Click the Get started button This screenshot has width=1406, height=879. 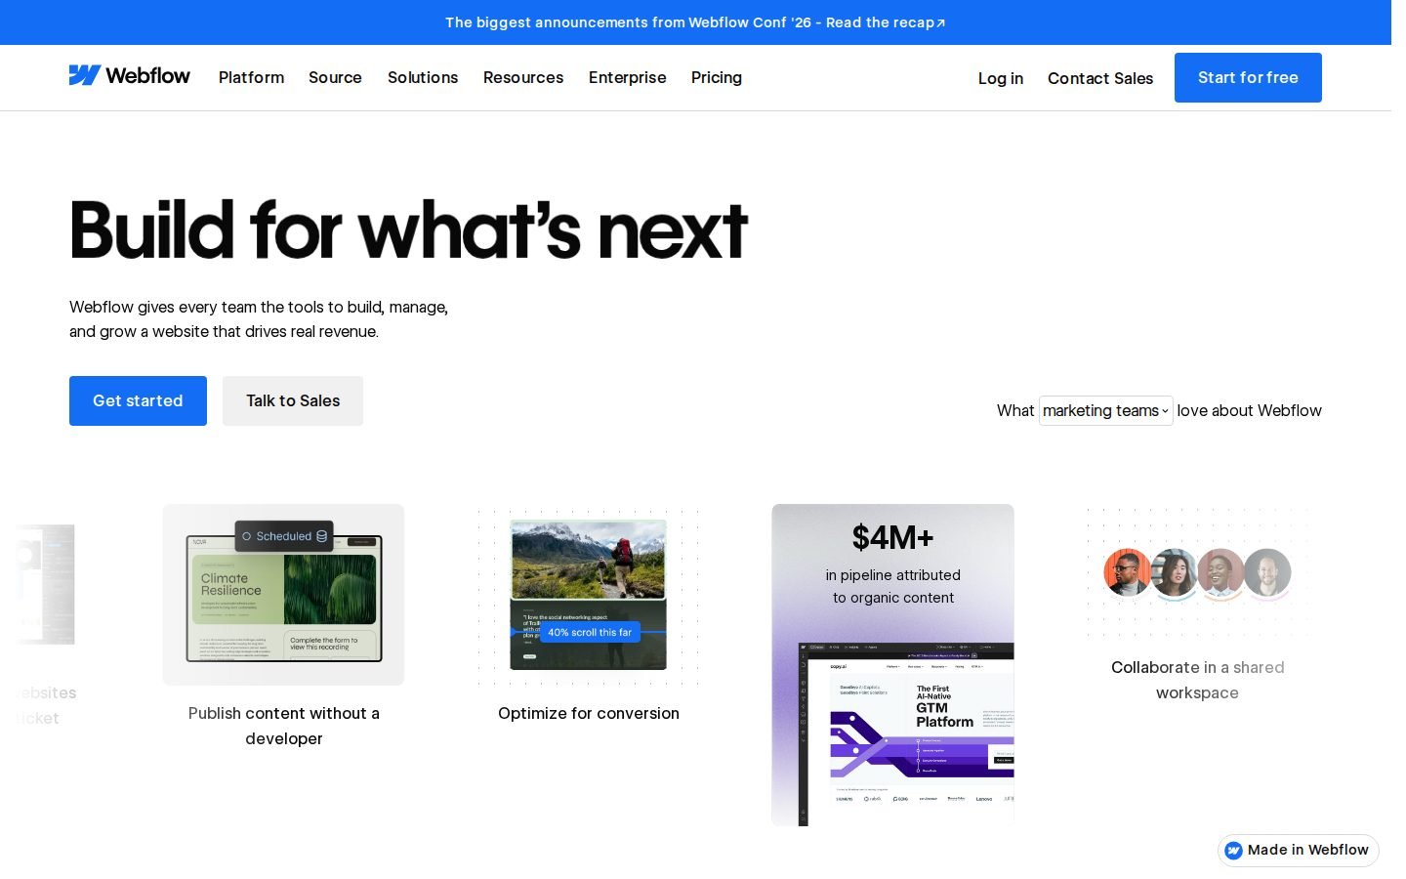coord(138,400)
